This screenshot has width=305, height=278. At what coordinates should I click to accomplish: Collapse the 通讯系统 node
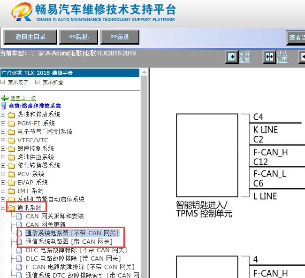pos(3,208)
